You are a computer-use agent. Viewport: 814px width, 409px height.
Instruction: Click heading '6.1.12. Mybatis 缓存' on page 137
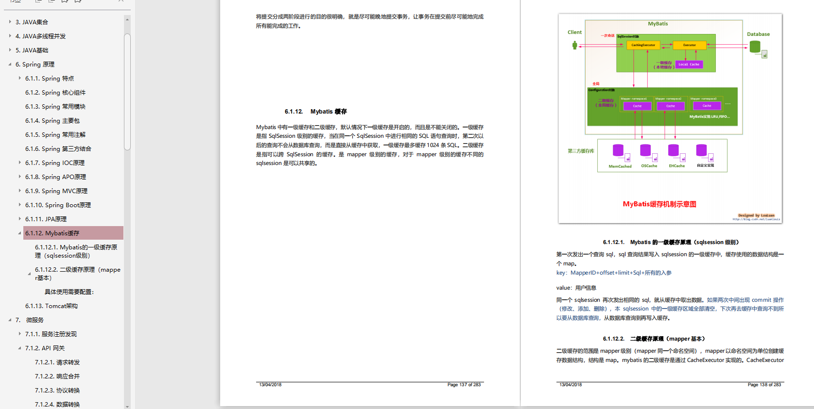point(316,112)
